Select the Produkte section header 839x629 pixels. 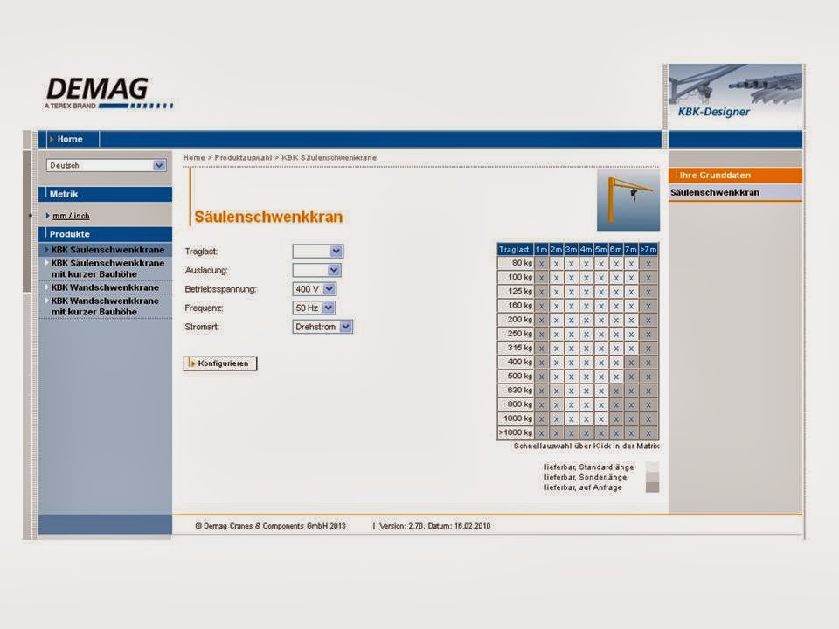(x=106, y=234)
